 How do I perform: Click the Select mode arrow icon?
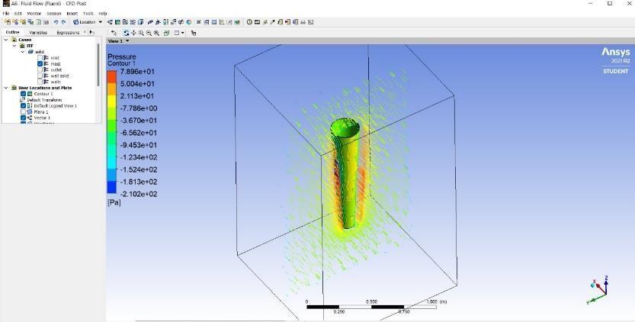coord(114,33)
